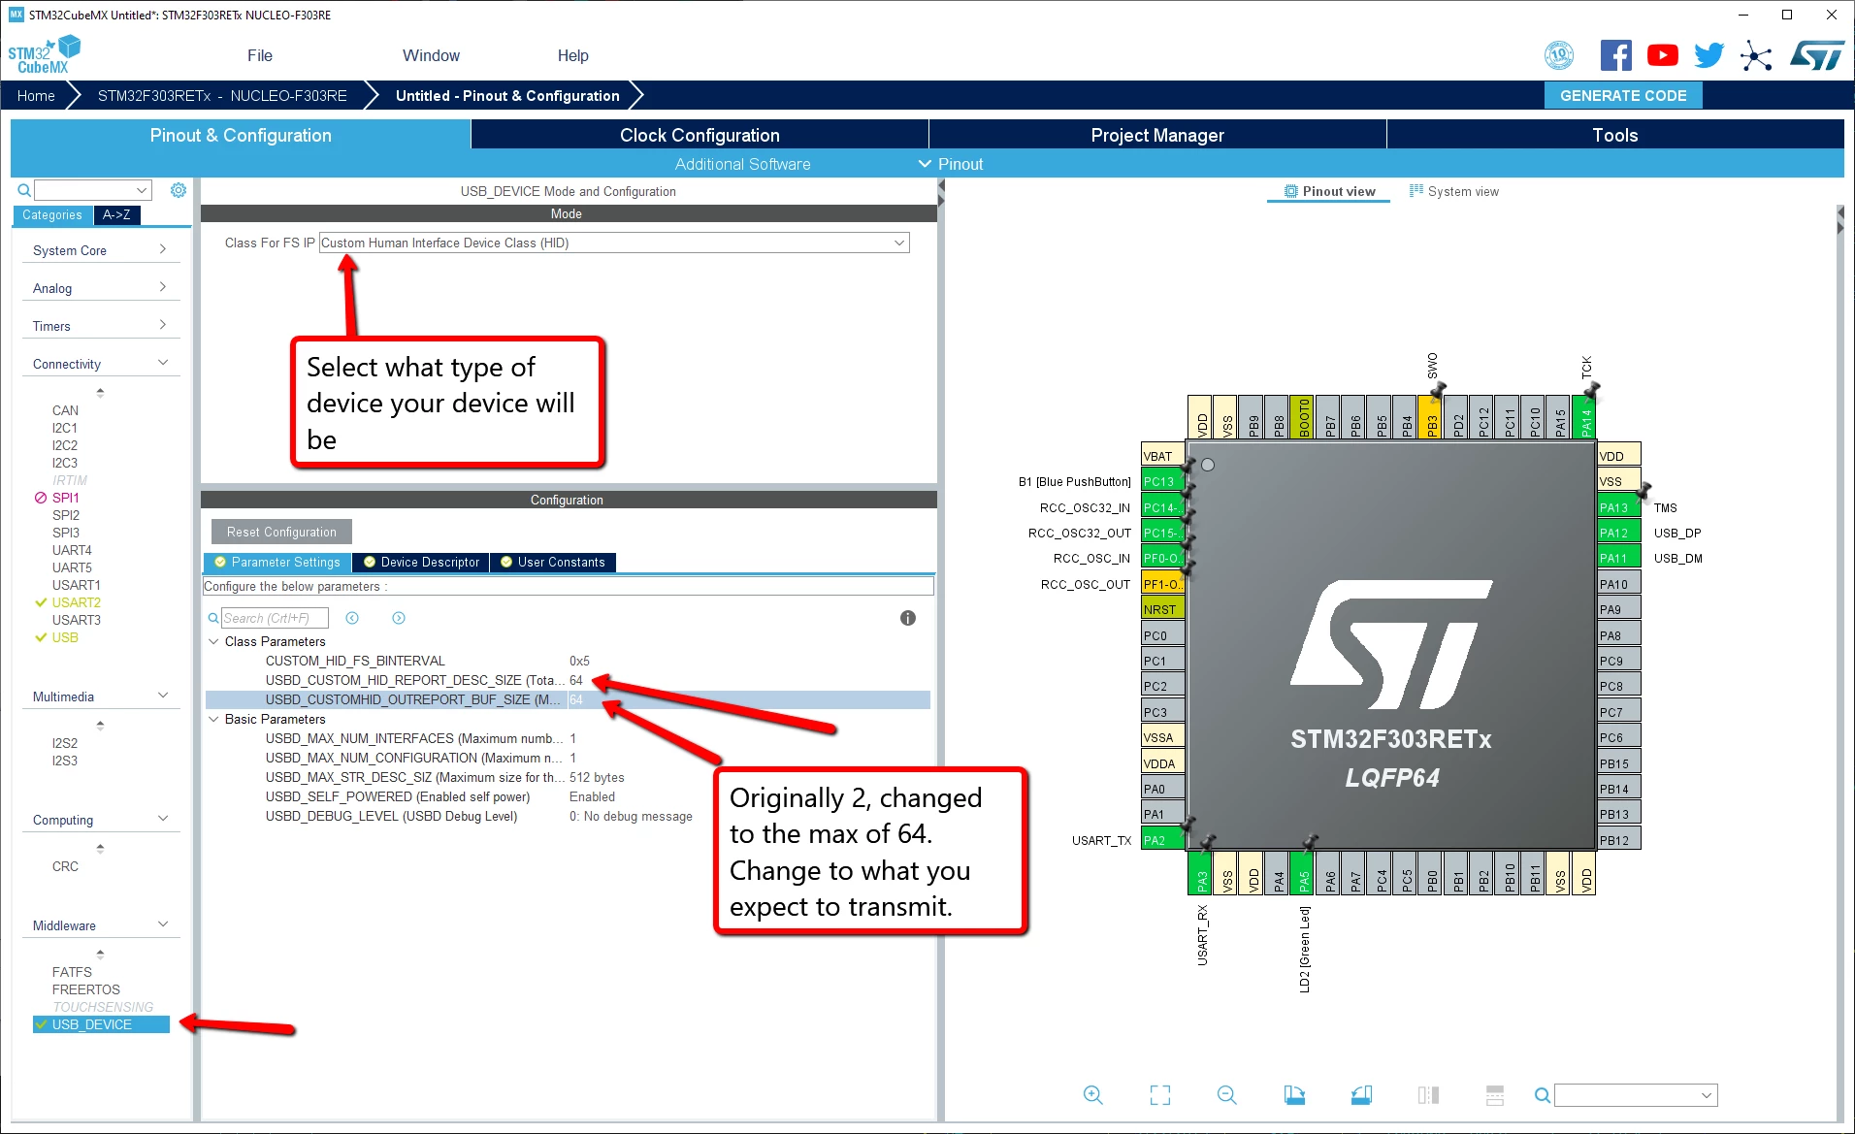The width and height of the screenshot is (1855, 1134).
Task: Click the GENERATE CODE button
Action: [x=1623, y=95]
